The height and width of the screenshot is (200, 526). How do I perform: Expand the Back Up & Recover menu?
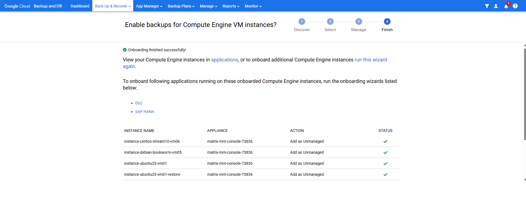pyautogui.click(x=112, y=6)
